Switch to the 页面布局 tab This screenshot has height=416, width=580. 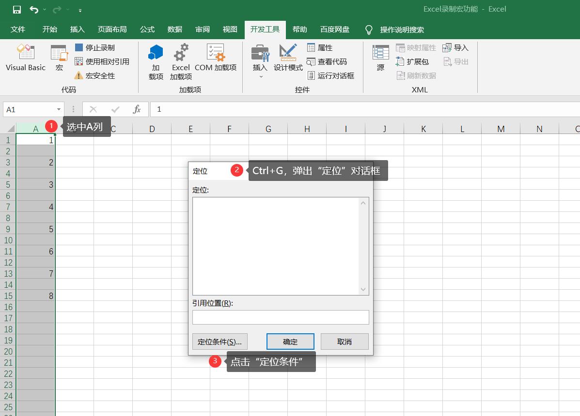tap(112, 29)
